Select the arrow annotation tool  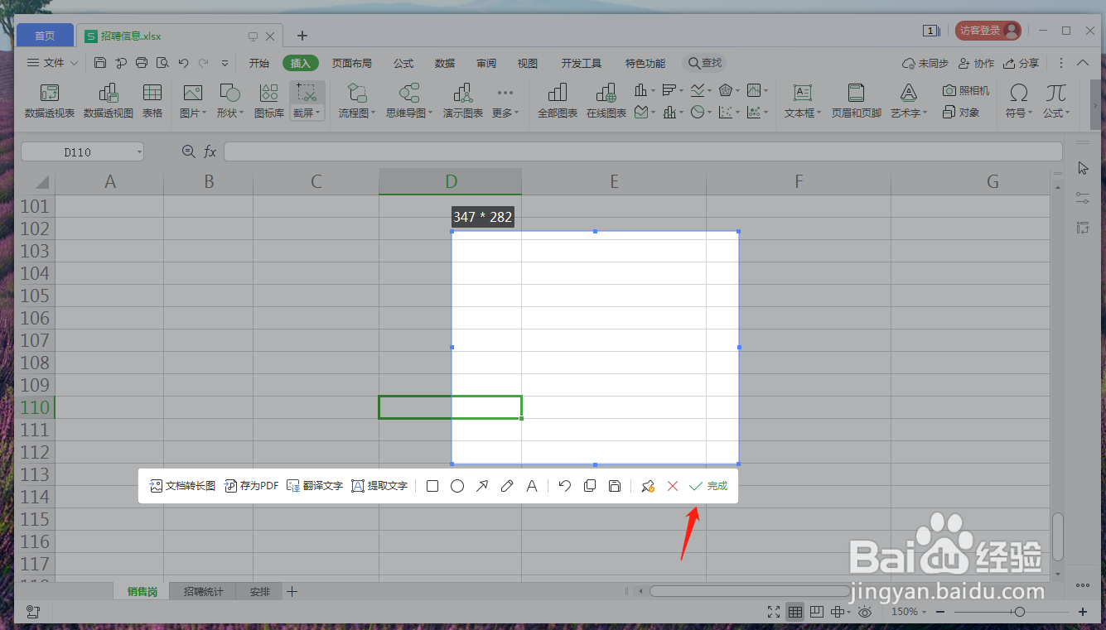pyautogui.click(x=482, y=486)
